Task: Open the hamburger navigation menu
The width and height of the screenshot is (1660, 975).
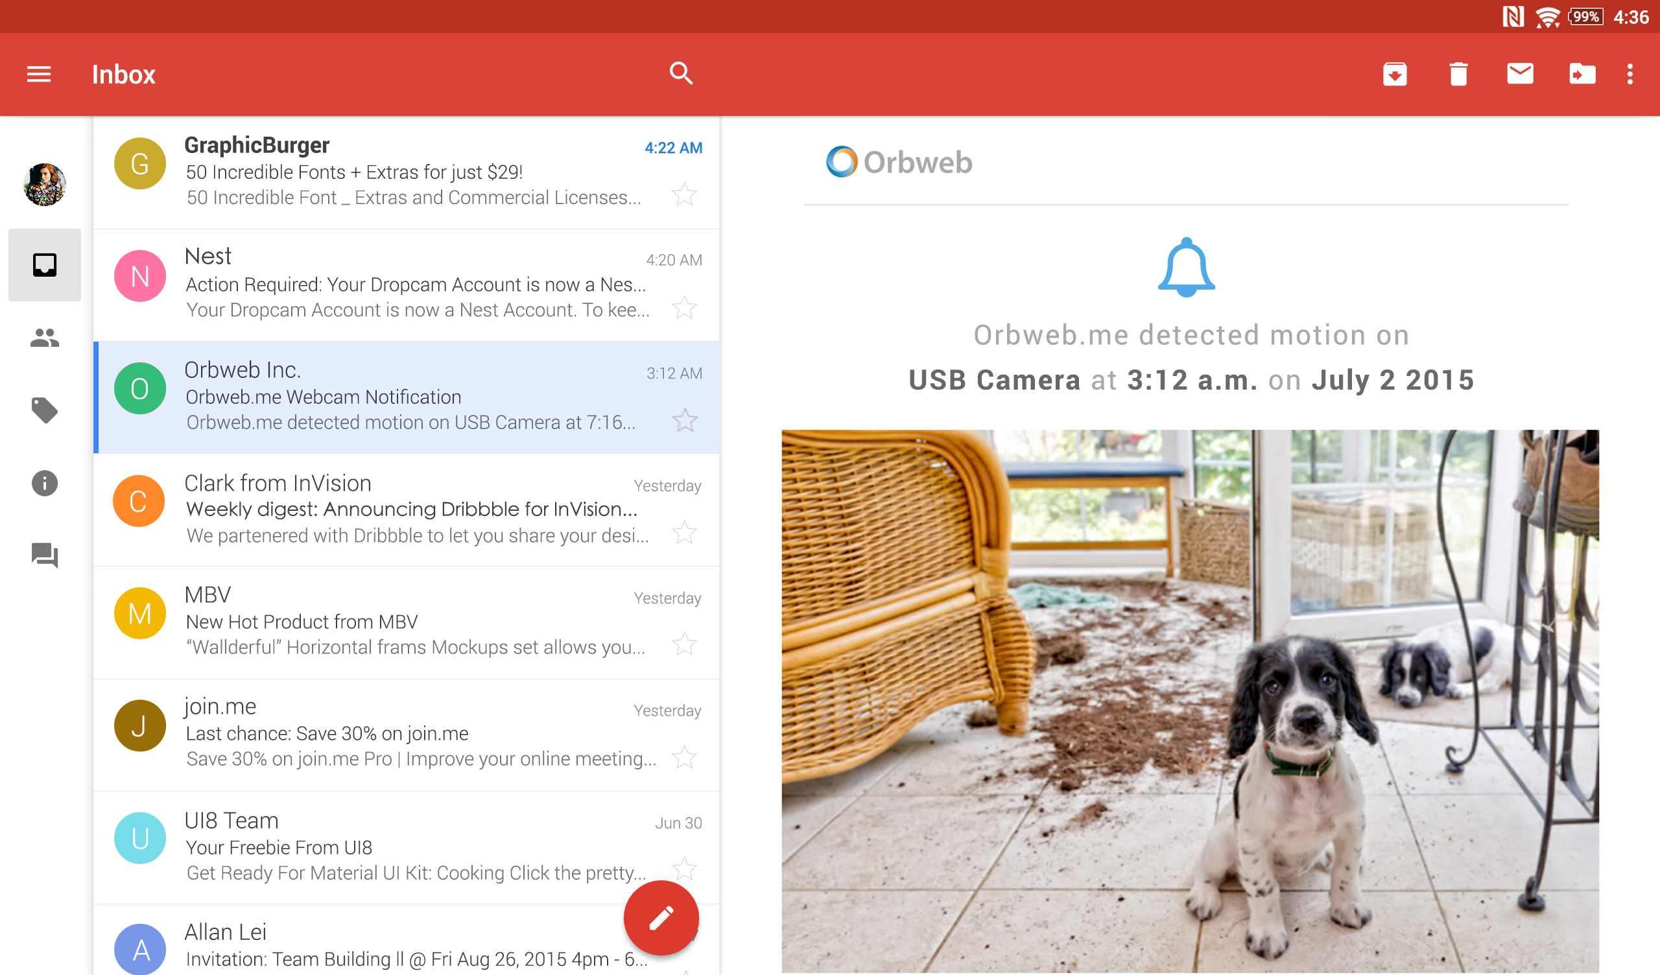Action: (39, 74)
